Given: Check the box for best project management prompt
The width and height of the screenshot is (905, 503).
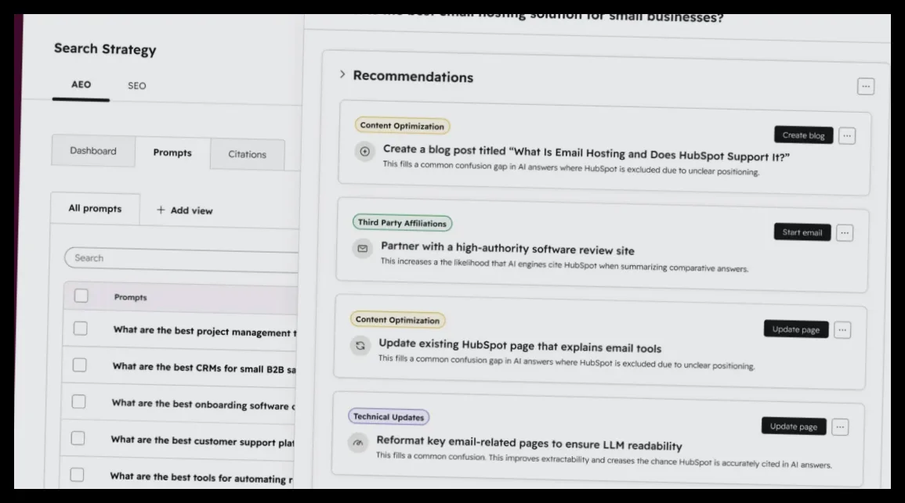Looking at the screenshot, I should (80, 329).
